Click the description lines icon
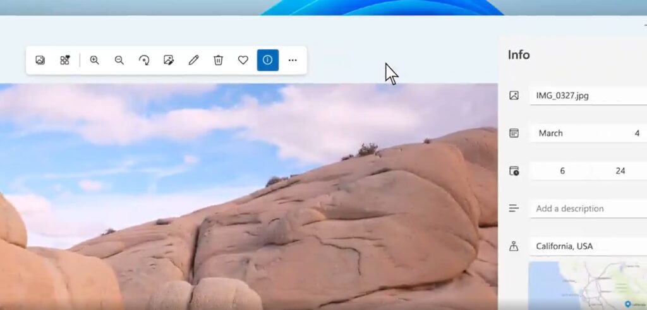This screenshot has width=647, height=310. 514,208
